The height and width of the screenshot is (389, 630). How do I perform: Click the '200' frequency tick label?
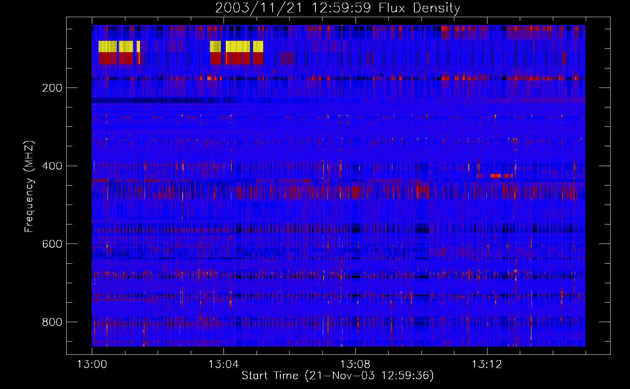pyautogui.click(x=52, y=88)
